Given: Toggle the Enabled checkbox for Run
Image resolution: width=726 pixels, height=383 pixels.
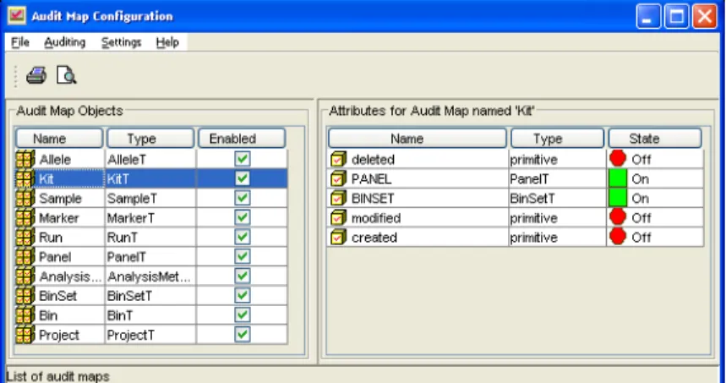Looking at the screenshot, I should pos(243,237).
